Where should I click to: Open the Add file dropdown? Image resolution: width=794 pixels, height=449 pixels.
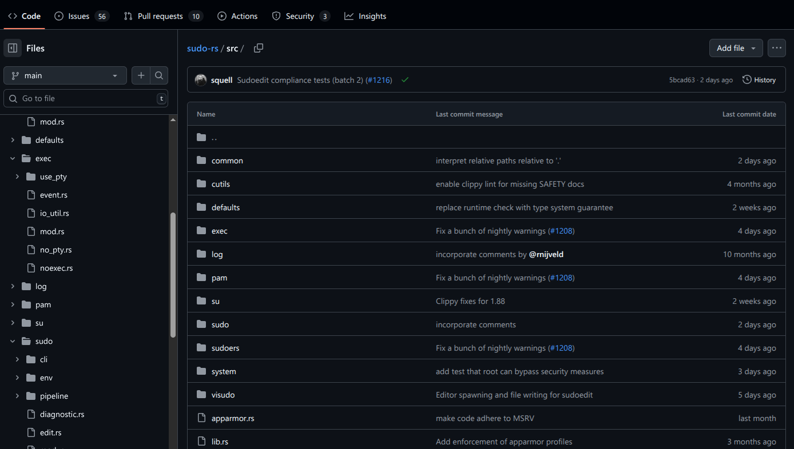coord(736,48)
